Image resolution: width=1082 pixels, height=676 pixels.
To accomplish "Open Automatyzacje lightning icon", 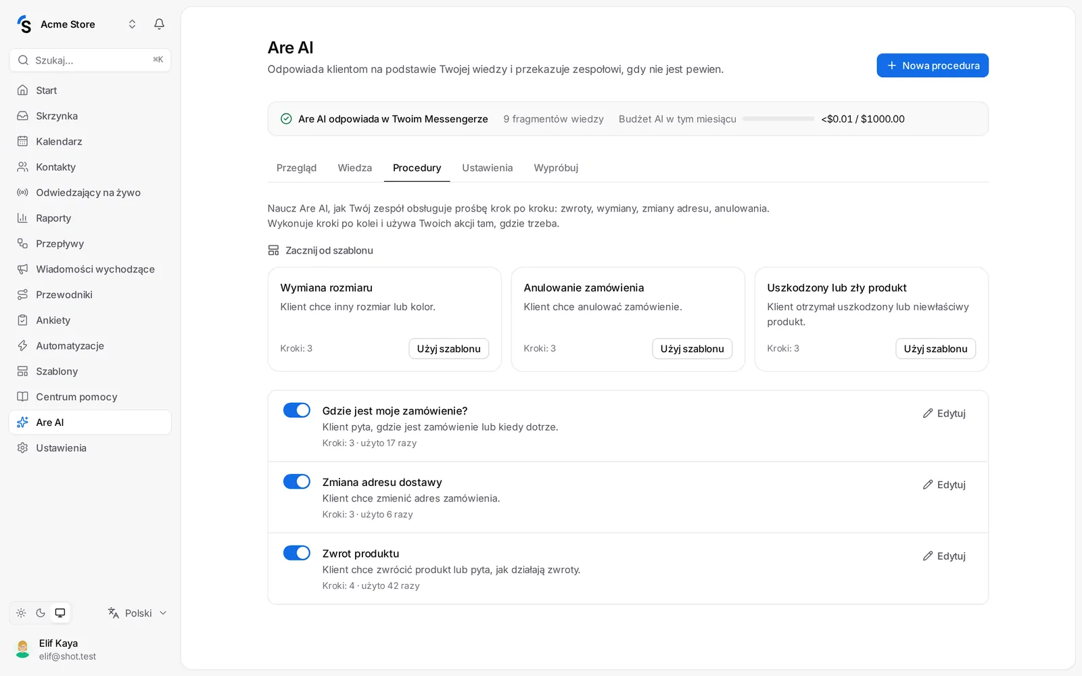I will pyautogui.click(x=22, y=346).
